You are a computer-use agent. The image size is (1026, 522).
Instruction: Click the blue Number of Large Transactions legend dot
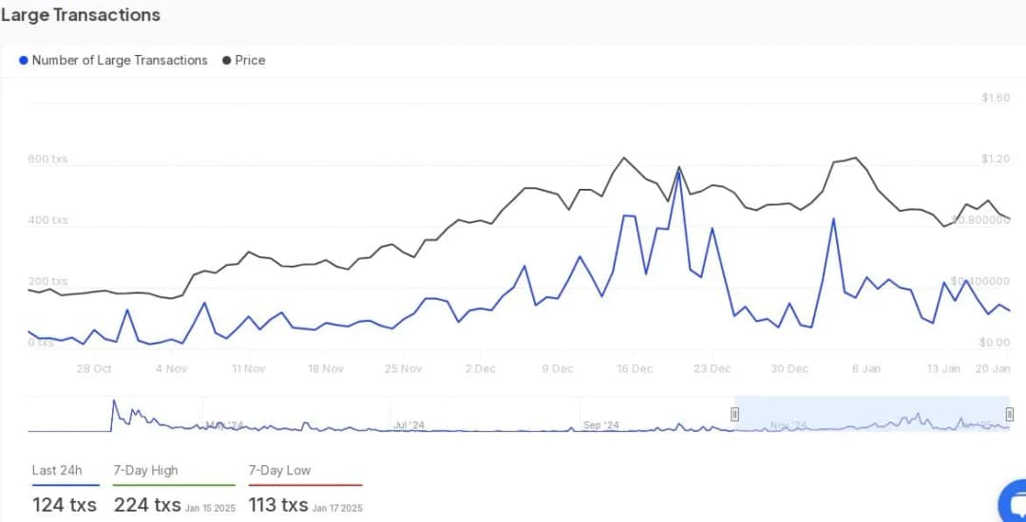(x=24, y=61)
